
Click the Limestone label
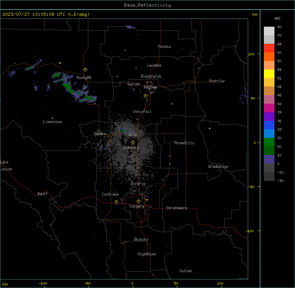(52, 122)
